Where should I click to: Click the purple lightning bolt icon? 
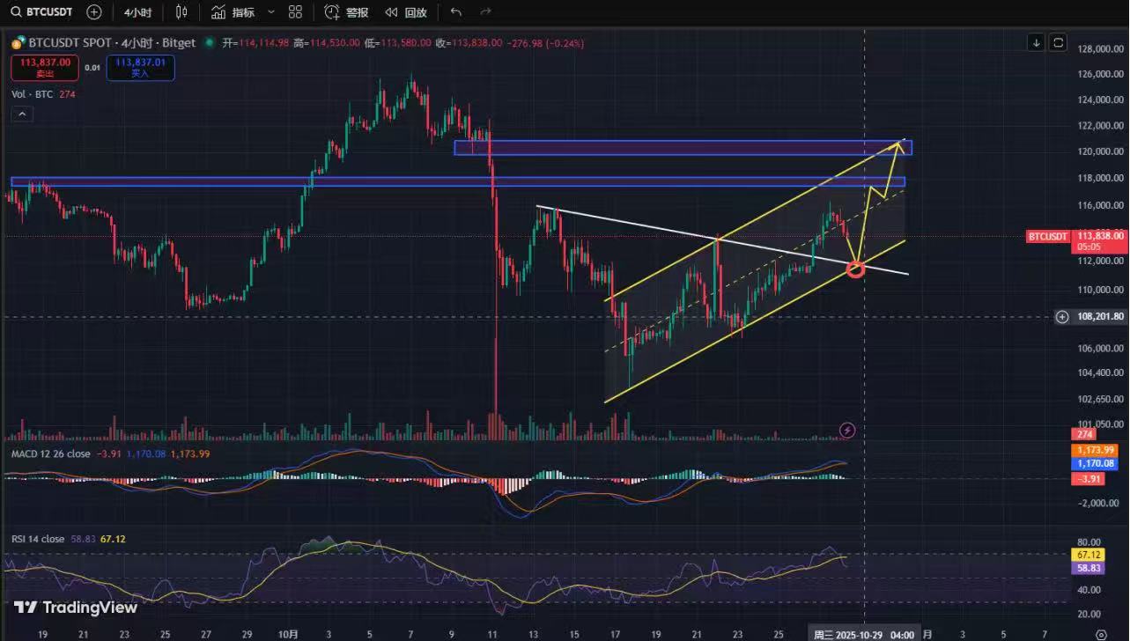pos(846,430)
